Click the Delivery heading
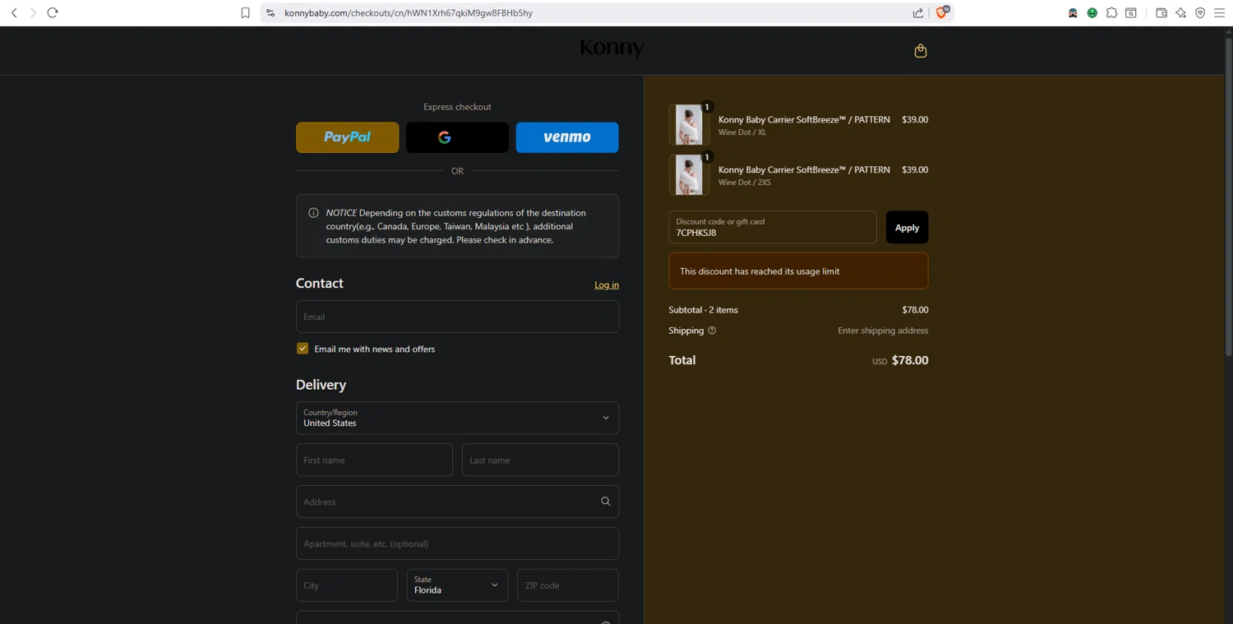Image resolution: width=1233 pixels, height=624 pixels. 321,385
